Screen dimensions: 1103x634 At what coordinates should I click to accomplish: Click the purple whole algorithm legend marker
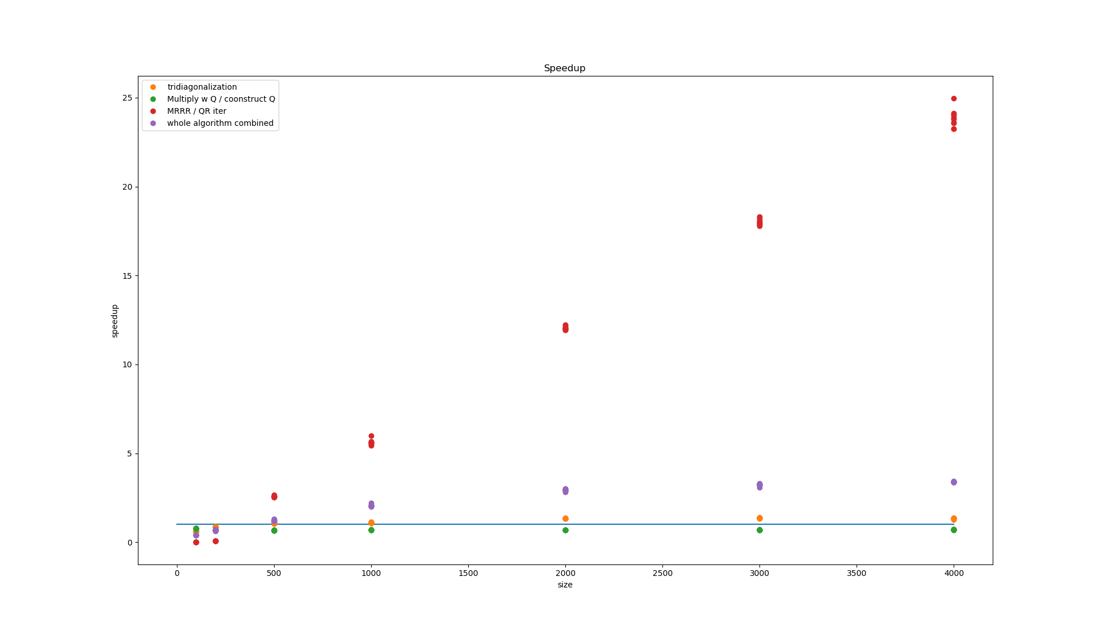(153, 123)
